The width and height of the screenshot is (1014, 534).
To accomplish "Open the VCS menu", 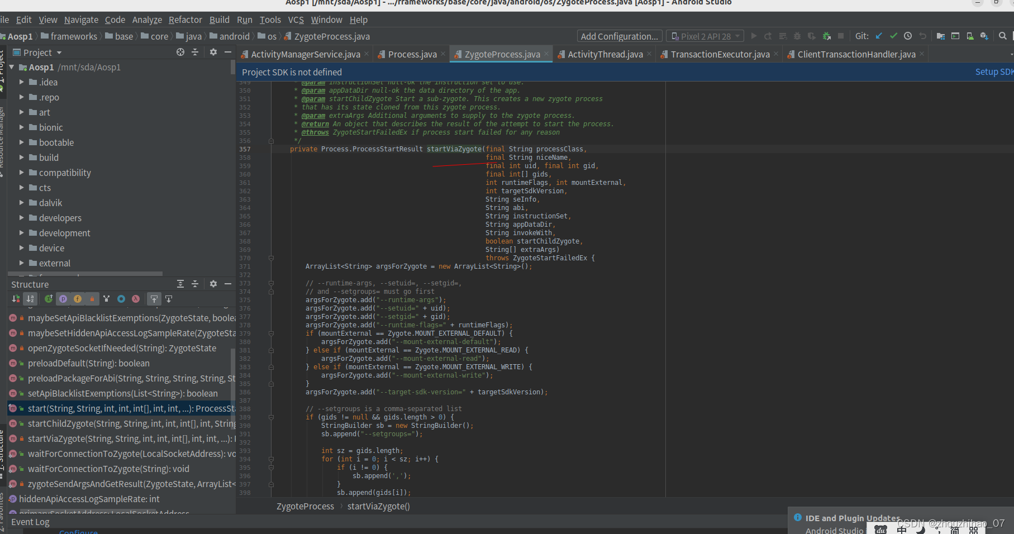I will (296, 20).
